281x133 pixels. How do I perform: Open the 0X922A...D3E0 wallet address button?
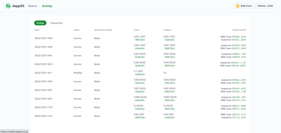coord(265,6)
